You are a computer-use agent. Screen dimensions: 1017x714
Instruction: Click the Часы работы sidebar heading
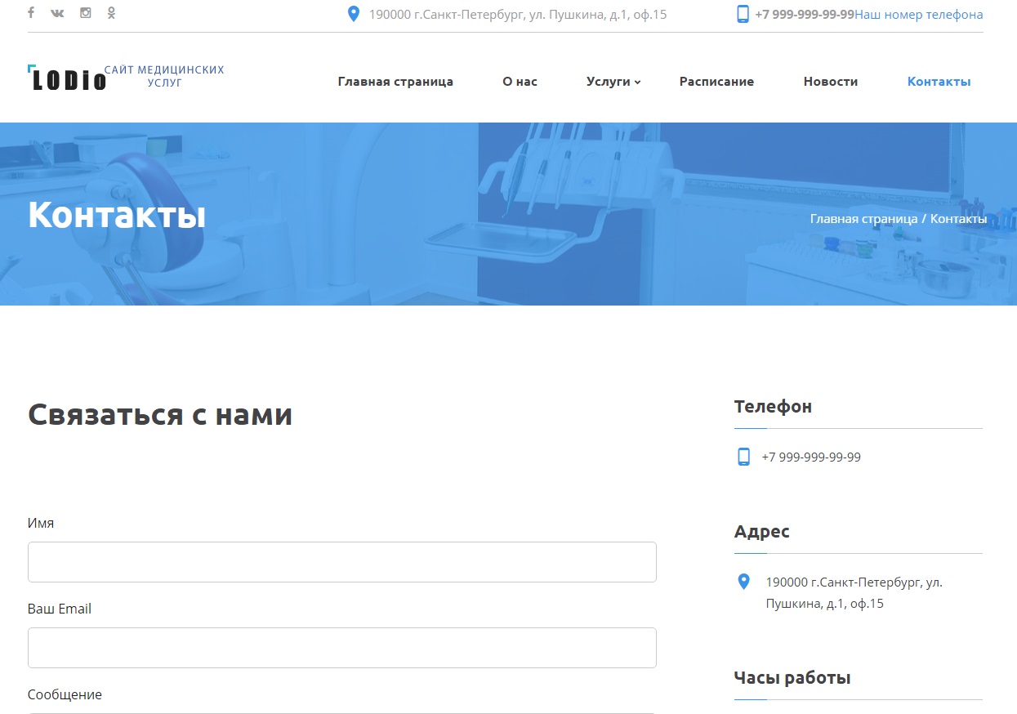click(x=792, y=678)
